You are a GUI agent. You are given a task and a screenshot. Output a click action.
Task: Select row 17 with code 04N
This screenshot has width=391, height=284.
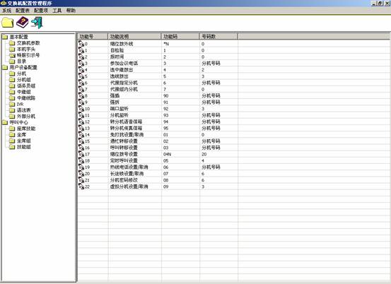(233, 154)
